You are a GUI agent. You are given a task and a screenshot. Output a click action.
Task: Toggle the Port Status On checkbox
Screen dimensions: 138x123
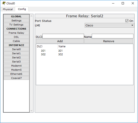point(127,21)
